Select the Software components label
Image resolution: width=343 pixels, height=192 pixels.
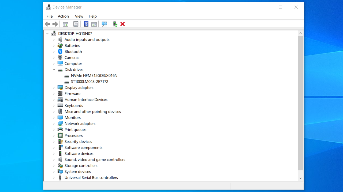83,147
